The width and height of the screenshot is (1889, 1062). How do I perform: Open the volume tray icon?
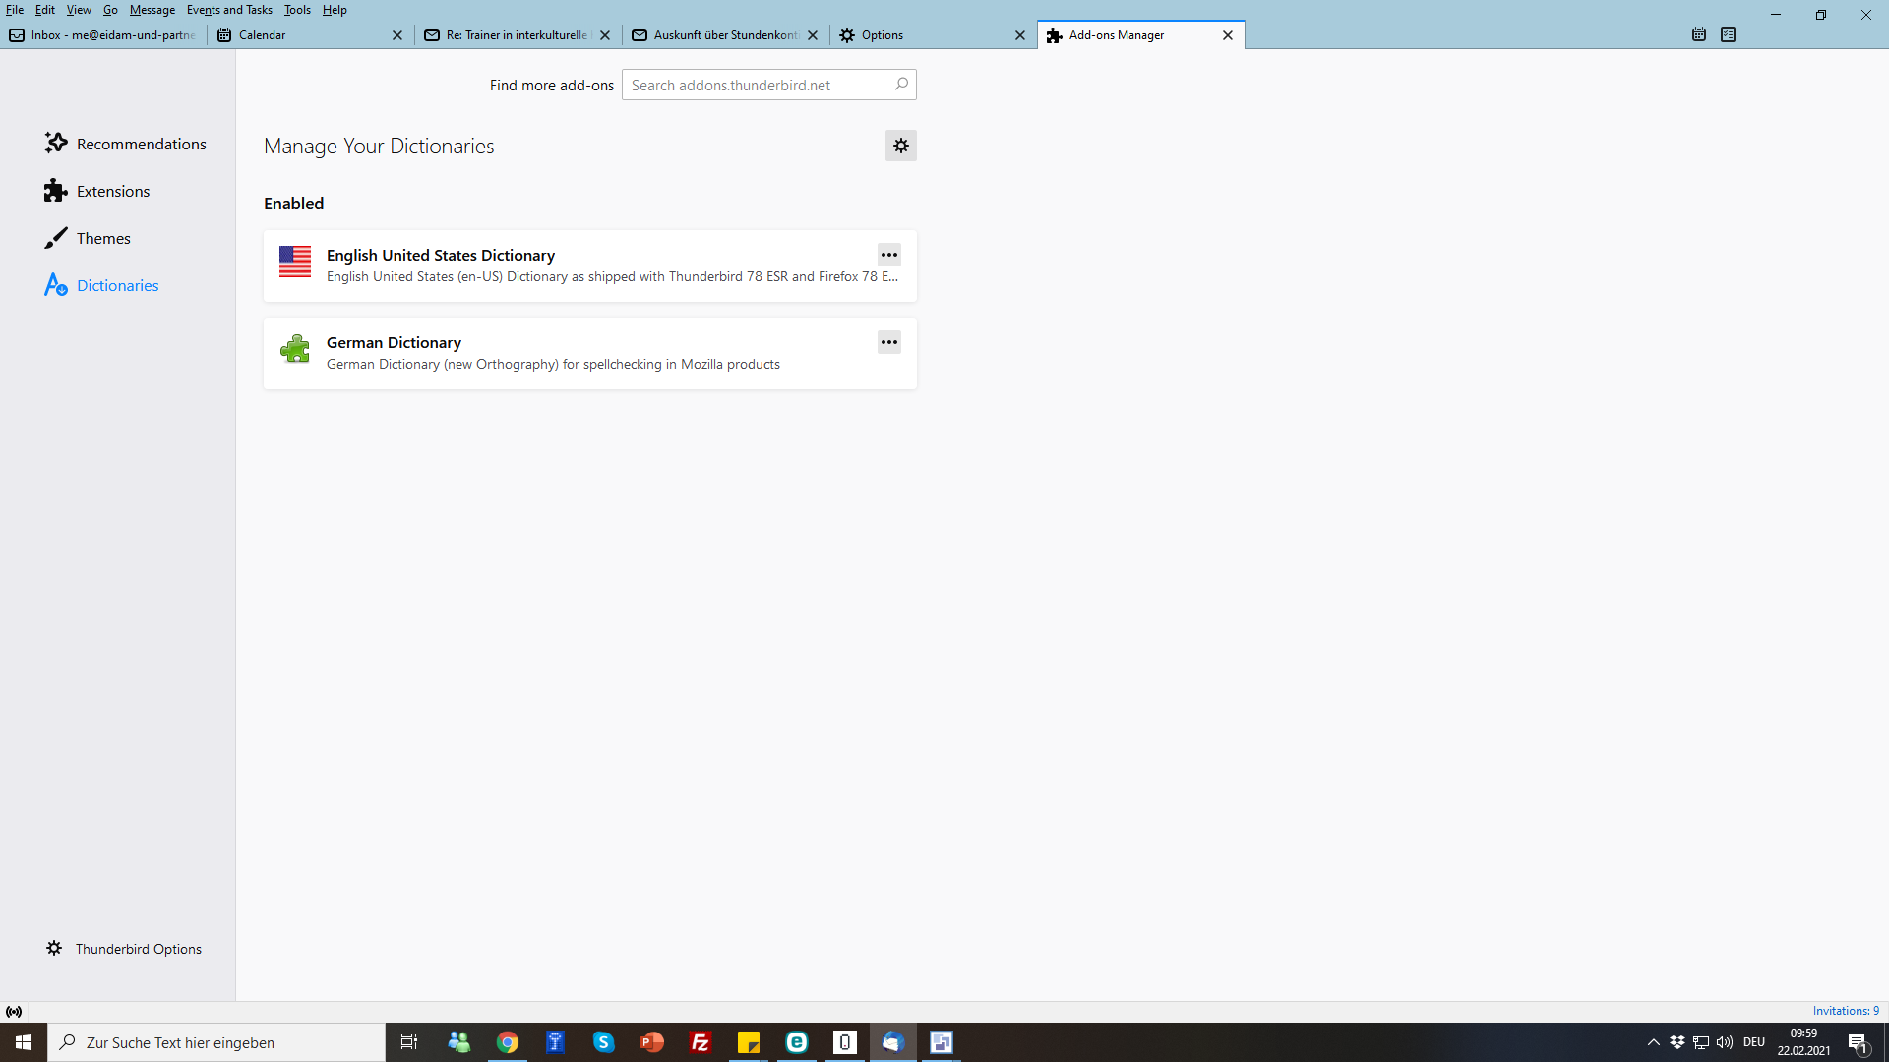pos(1725,1042)
